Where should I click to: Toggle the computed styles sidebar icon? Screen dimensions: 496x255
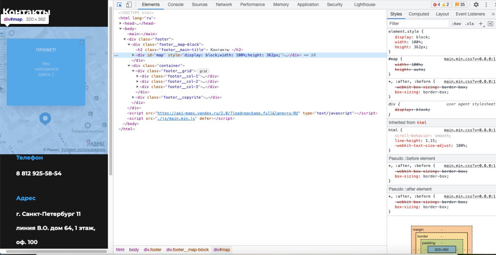pos(490,24)
